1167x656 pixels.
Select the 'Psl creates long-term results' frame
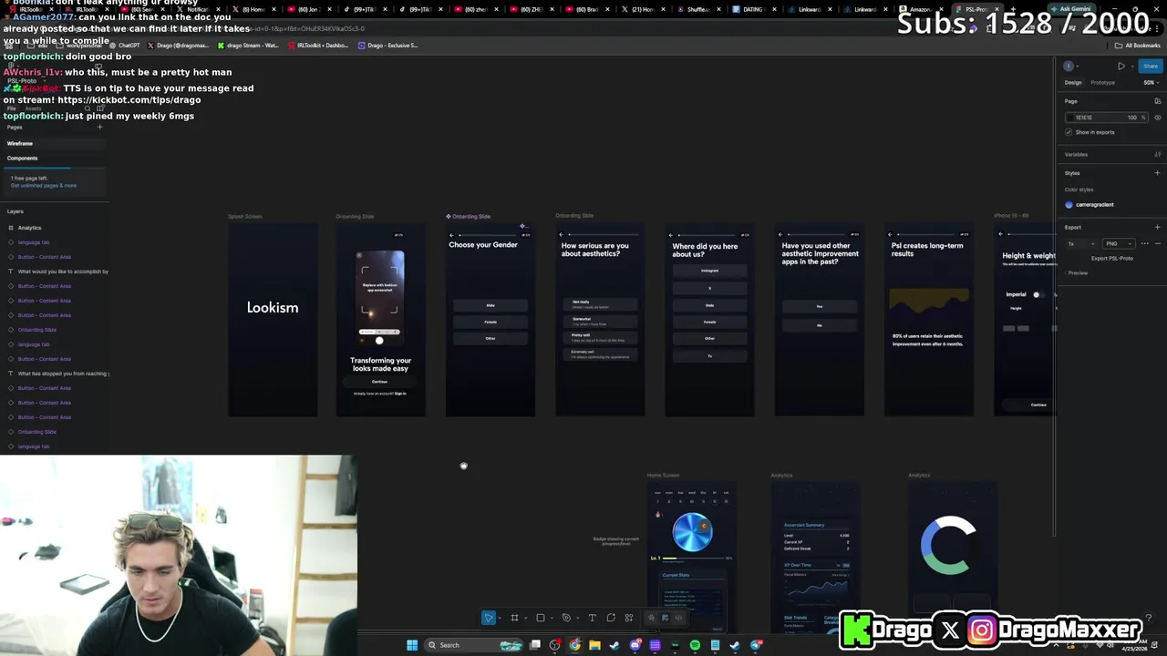(929, 319)
